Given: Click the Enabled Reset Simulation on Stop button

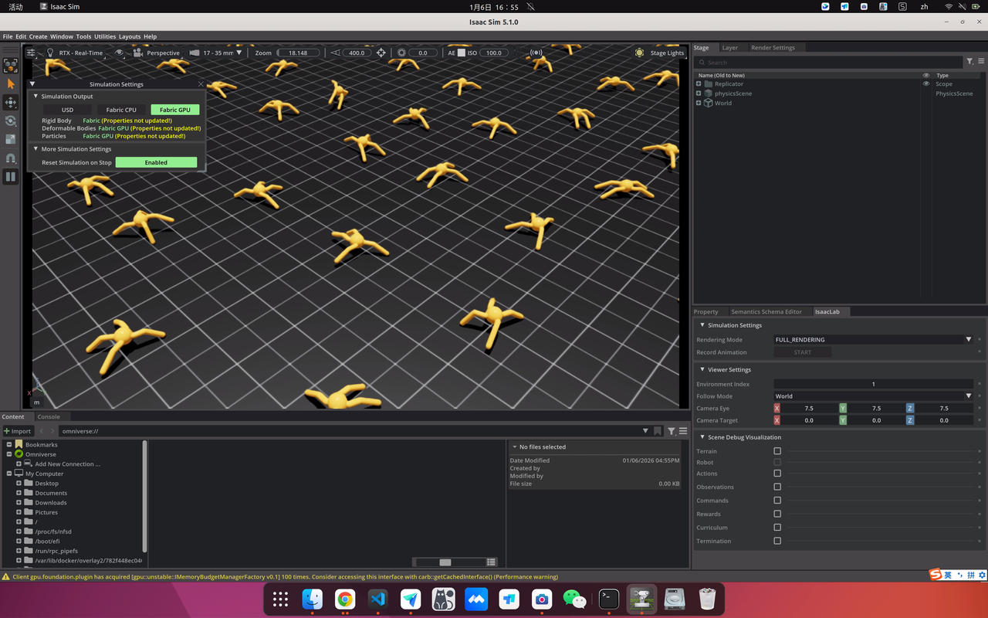Looking at the screenshot, I should pyautogui.click(x=156, y=162).
